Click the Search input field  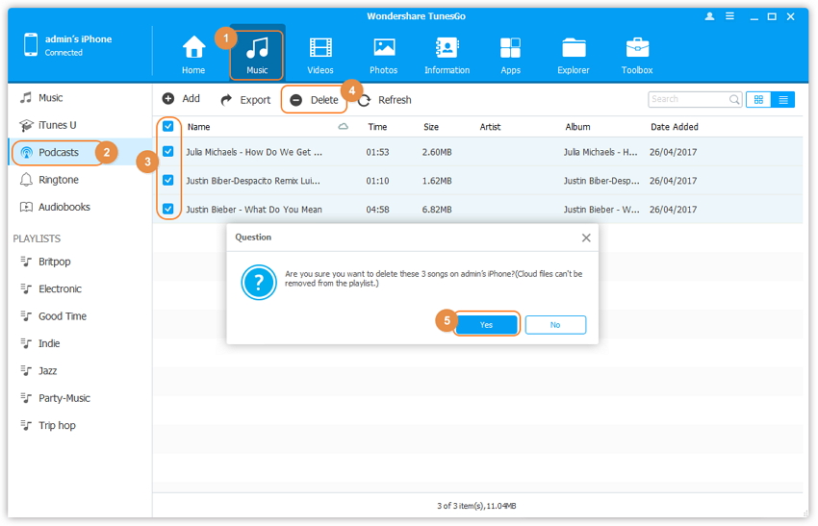pos(687,99)
